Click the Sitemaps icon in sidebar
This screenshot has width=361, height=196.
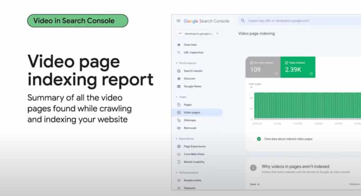179,120
